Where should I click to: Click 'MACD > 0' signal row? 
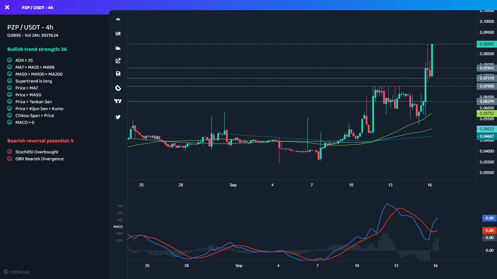(x=21, y=122)
